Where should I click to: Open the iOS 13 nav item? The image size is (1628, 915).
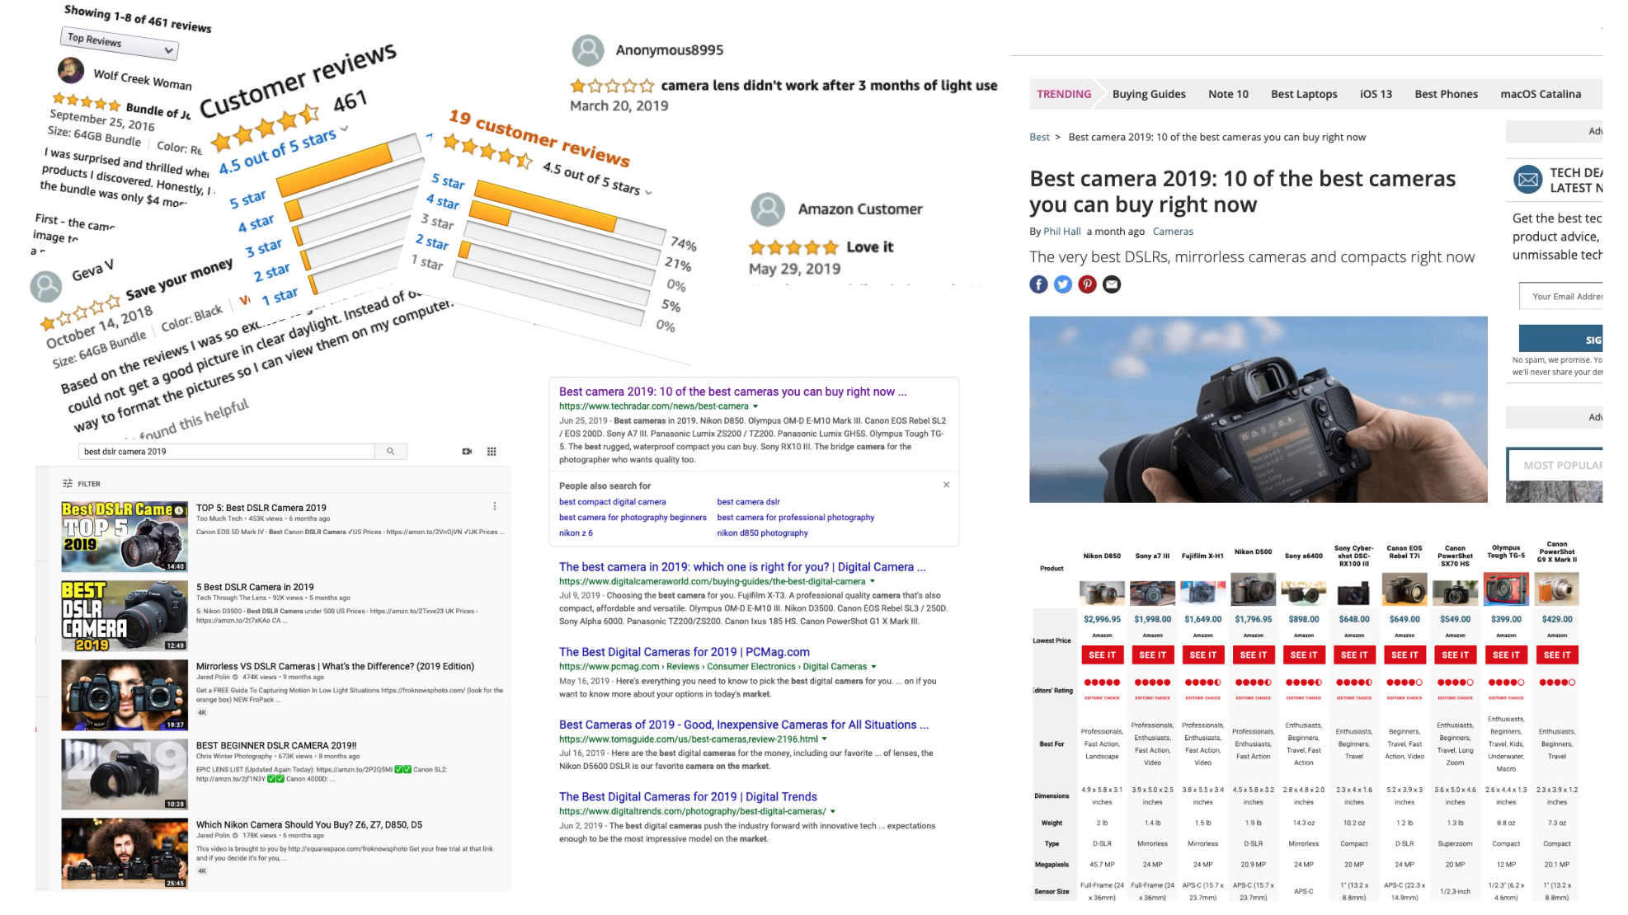tap(1376, 94)
